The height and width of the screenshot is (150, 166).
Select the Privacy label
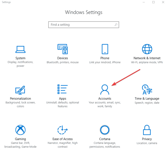click(147, 139)
